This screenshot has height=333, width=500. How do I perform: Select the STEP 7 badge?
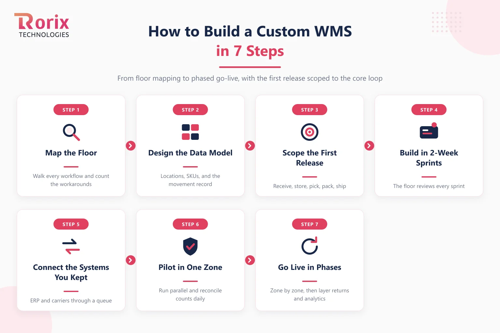(310, 224)
